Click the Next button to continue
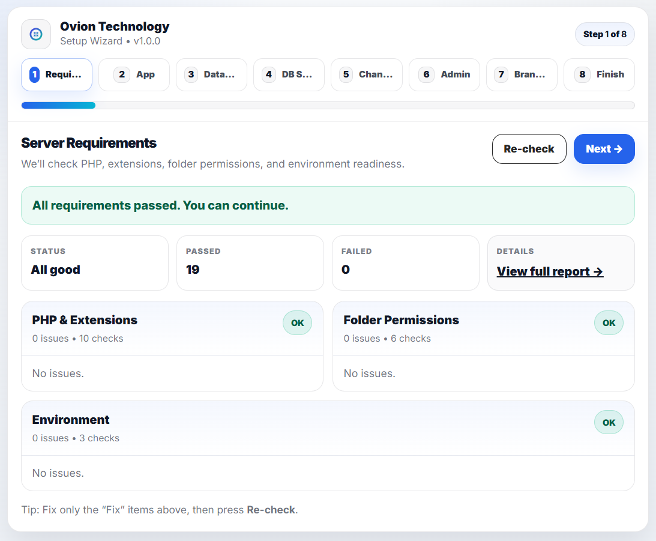656x541 pixels. click(604, 149)
